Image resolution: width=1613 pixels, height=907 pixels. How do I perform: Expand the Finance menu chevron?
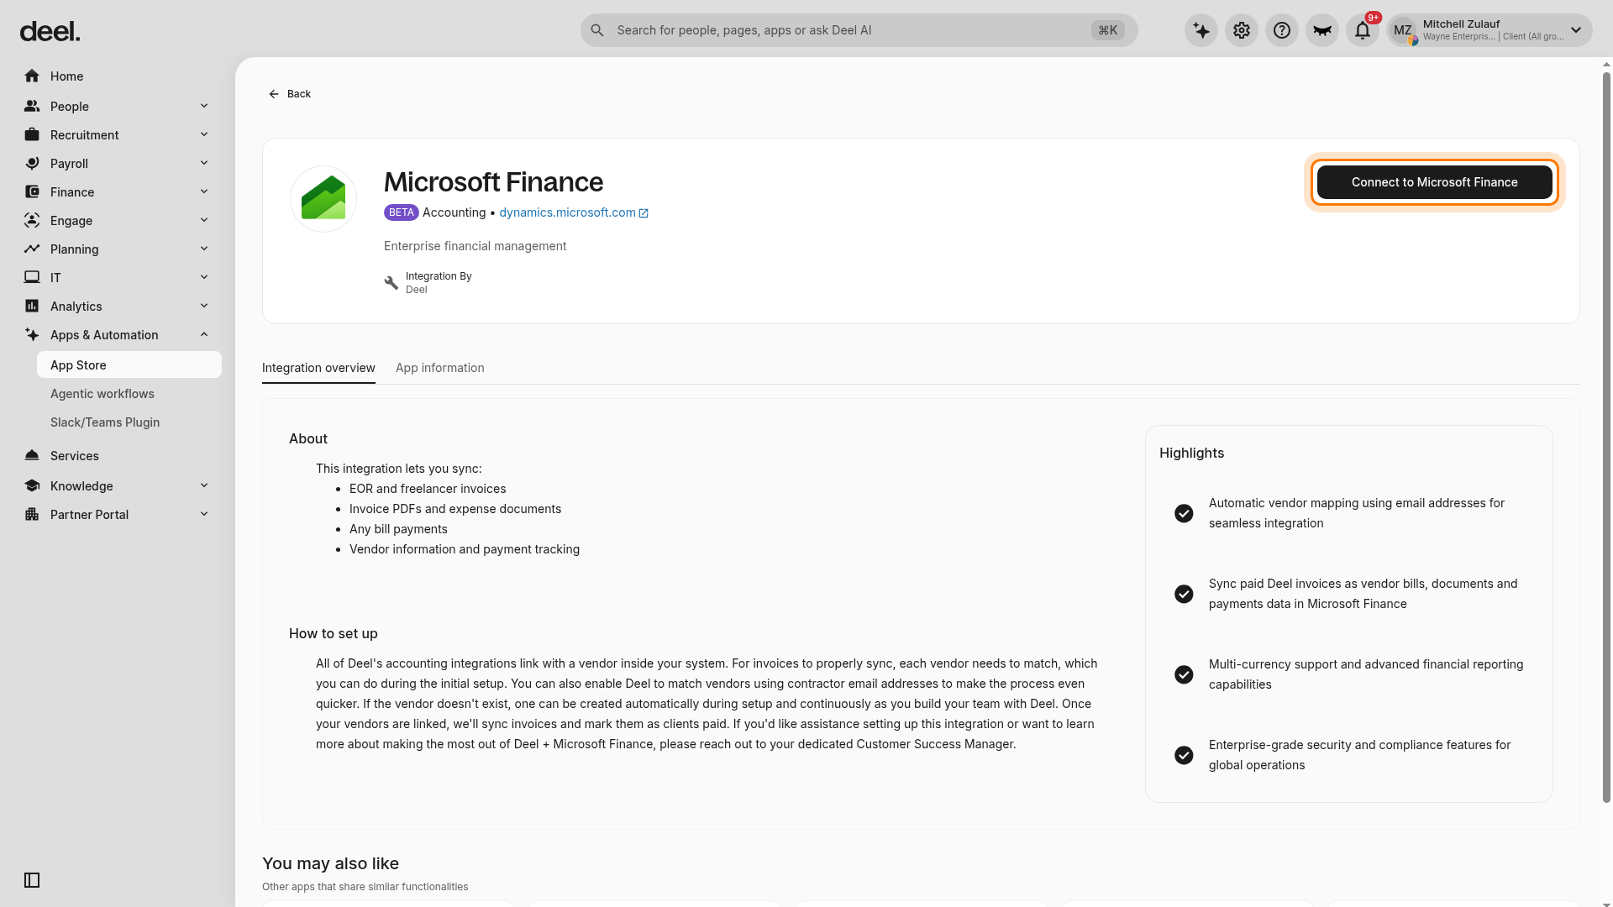pyautogui.click(x=204, y=191)
